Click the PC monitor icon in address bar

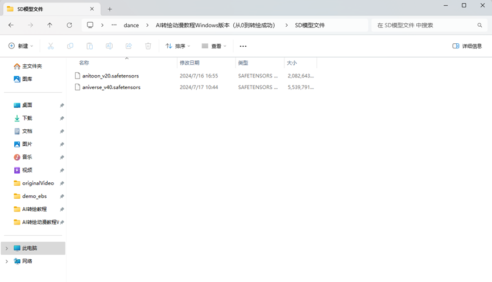click(90, 25)
